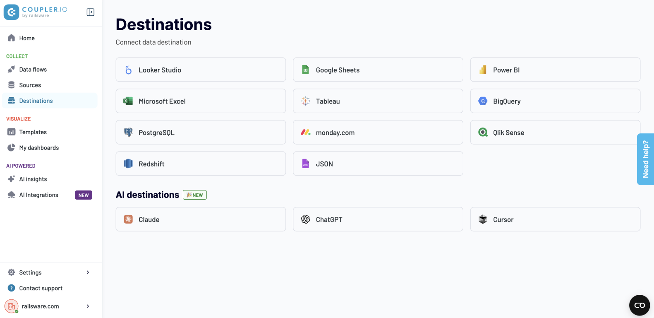This screenshot has height=318, width=654.
Task: Open Contact support link
Action: (41, 288)
